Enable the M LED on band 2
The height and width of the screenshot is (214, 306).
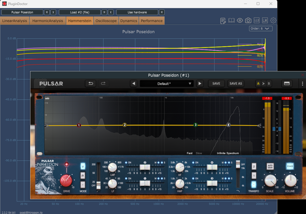pyautogui.click(x=158, y=163)
